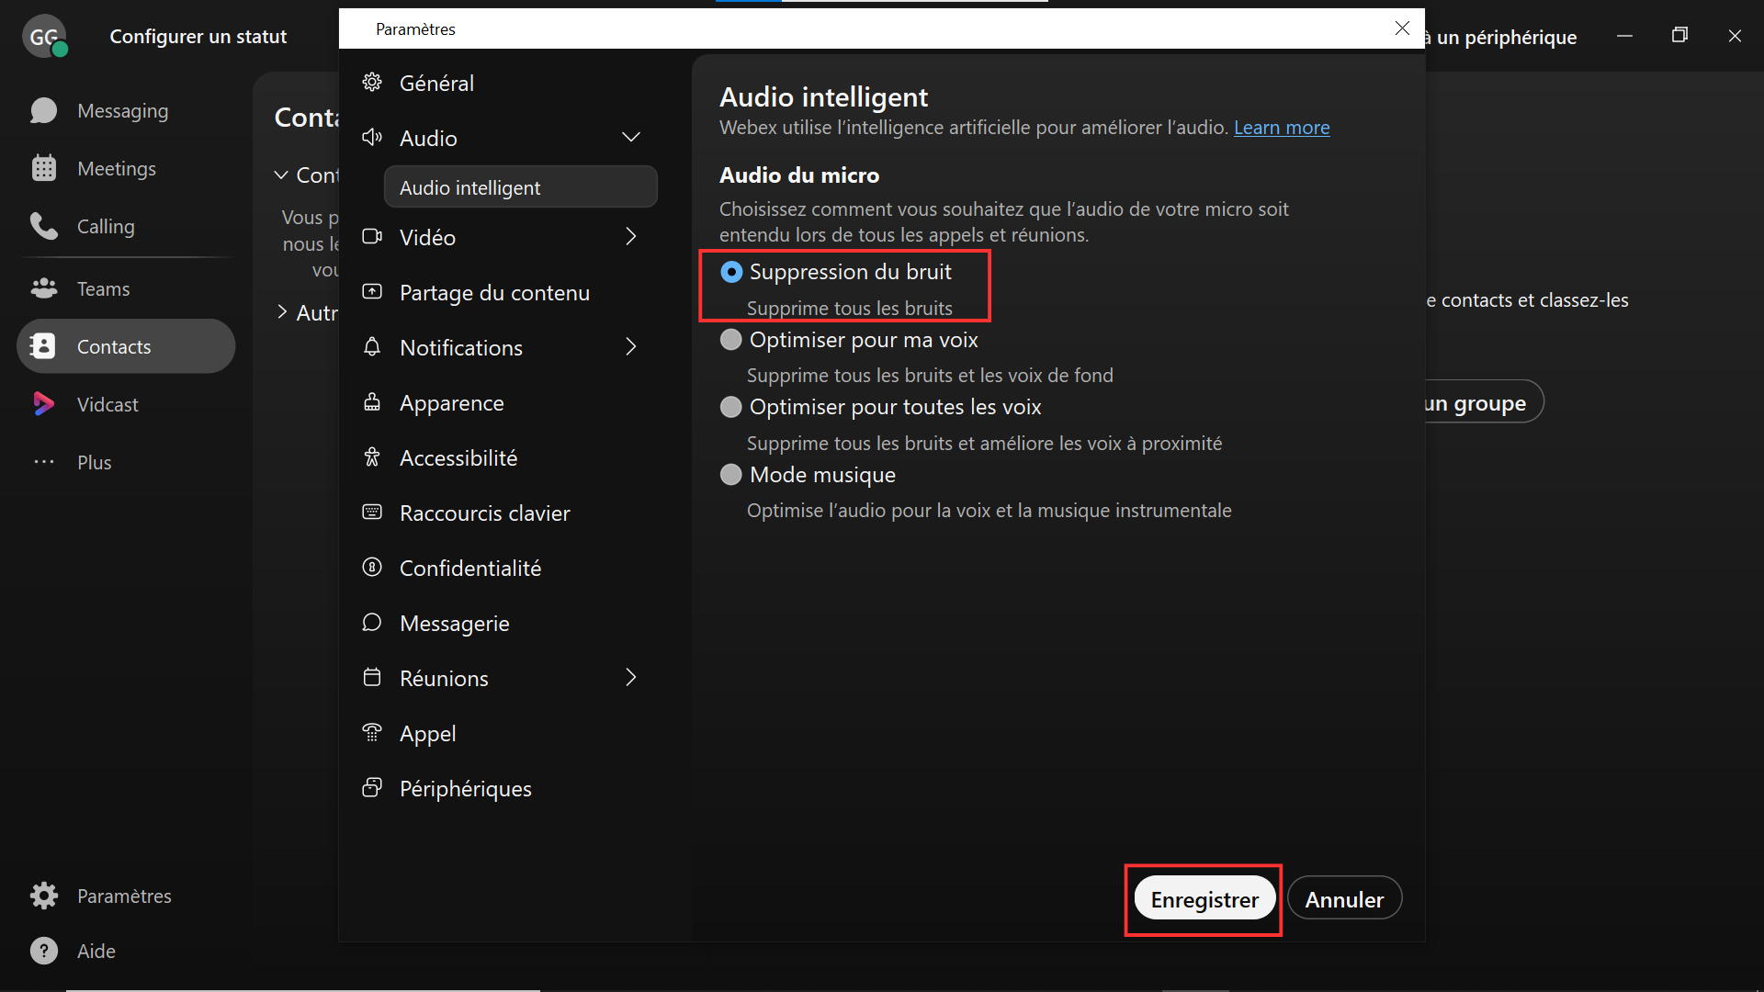Viewport: 1764px width, 992px height.
Task: Click the GG profile avatar
Action: pos(44,37)
